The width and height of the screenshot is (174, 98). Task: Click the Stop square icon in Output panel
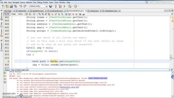pos(5,79)
